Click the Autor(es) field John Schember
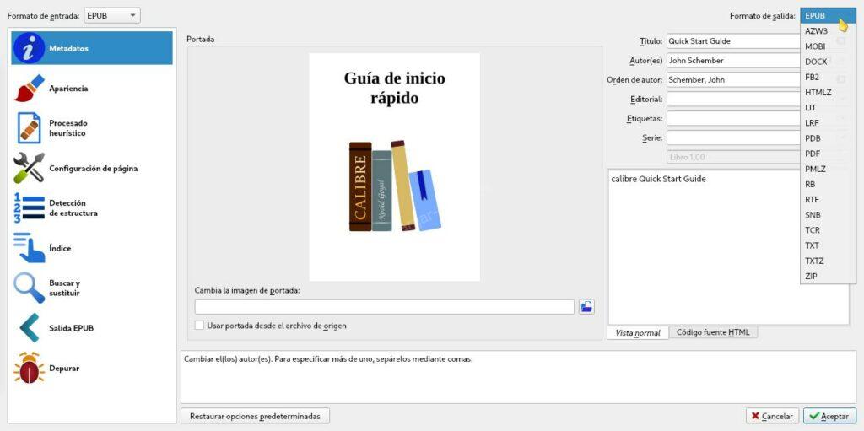The height and width of the screenshot is (431, 864). [x=733, y=60]
